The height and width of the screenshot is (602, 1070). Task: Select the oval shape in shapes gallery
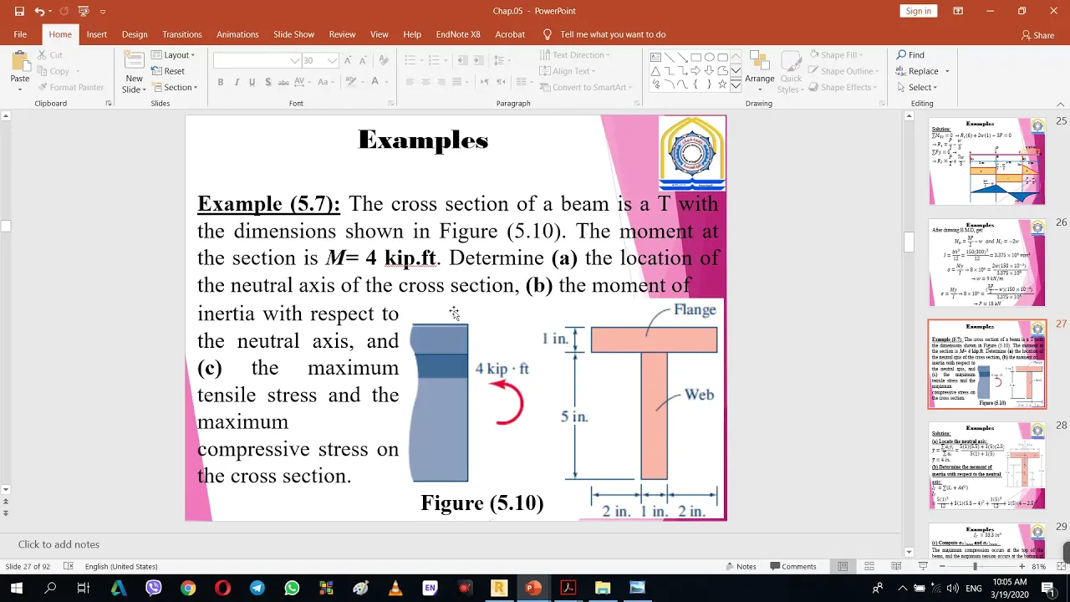710,58
